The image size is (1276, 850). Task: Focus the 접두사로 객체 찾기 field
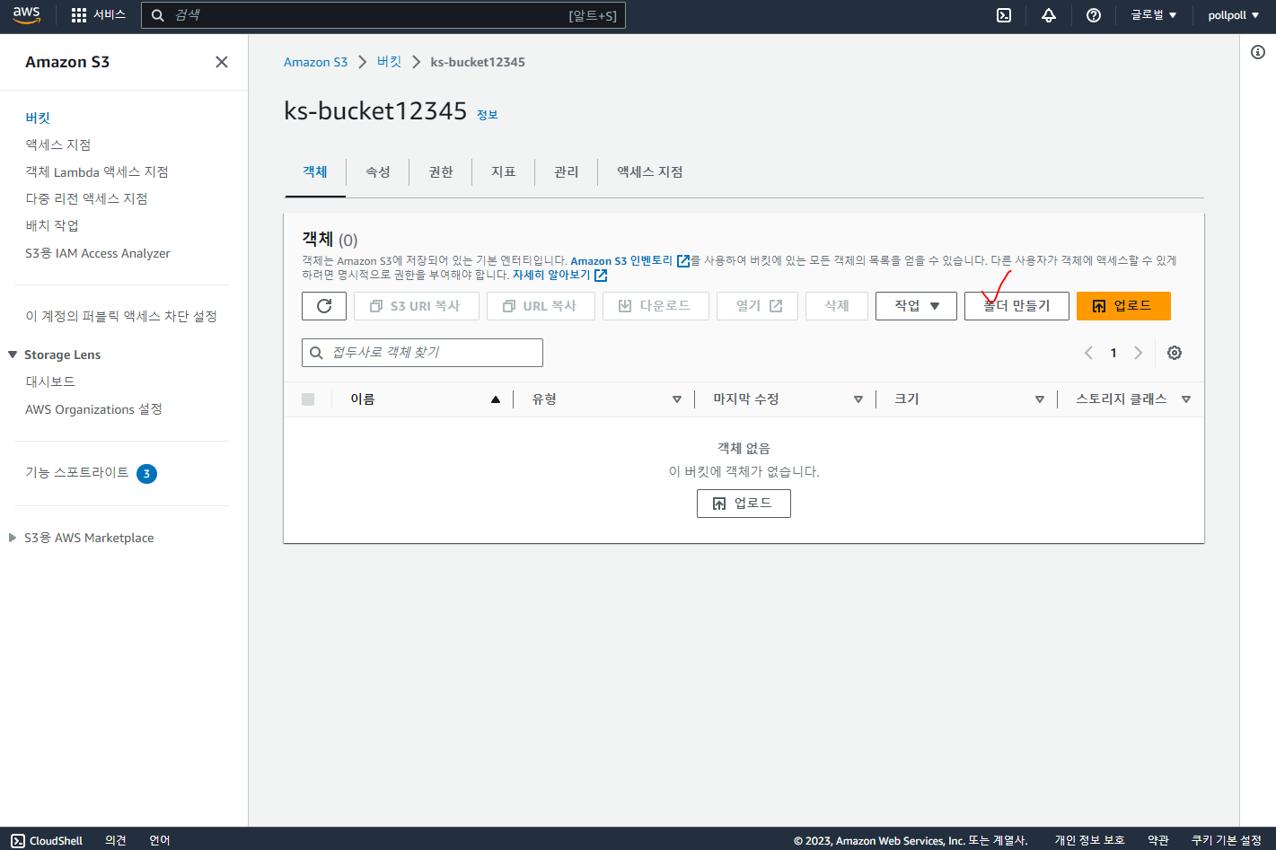pyautogui.click(x=422, y=353)
